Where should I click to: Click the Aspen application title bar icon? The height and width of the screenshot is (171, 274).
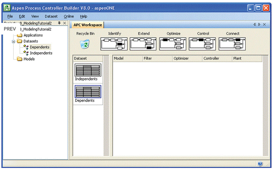click(7, 8)
